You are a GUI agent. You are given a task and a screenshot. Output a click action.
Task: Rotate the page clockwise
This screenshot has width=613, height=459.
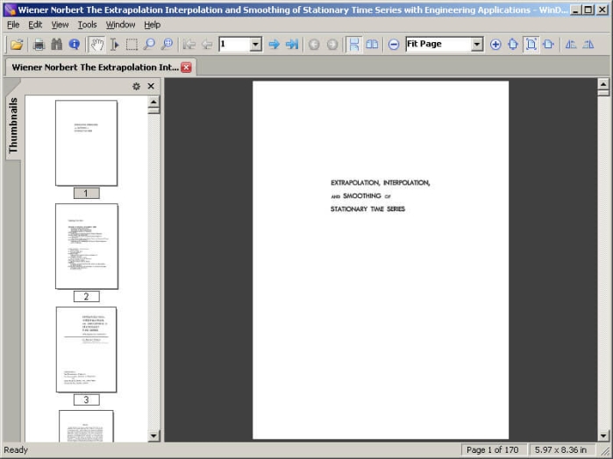pos(588,44)
